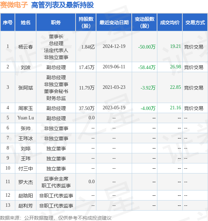The height and width of the screenshot is (221, 208).
Task: Click the 职务 column header
Action: [x=56, y=23]
